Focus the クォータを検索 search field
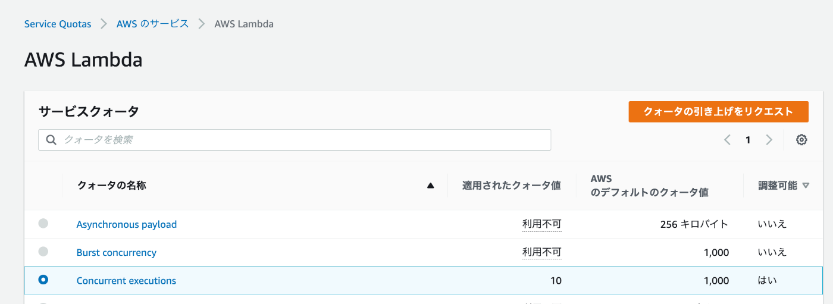 point(295,140)
